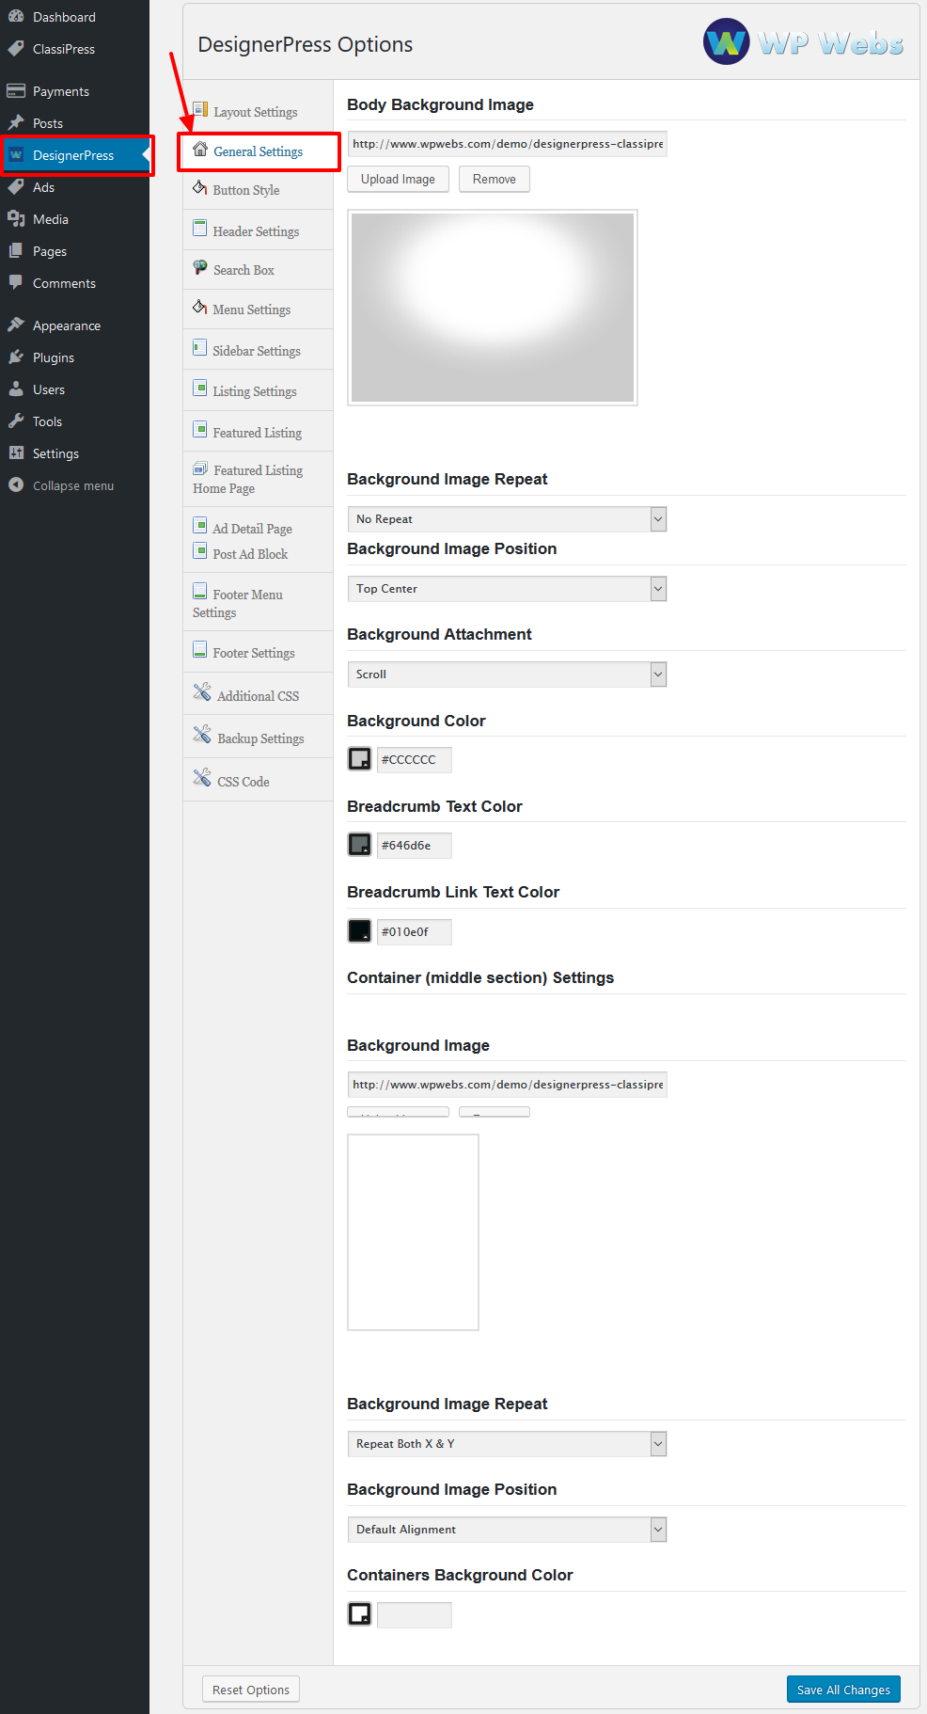Open Ad Detail Page tab
Viewport: 927px width, 1714px height.
[252, 529]
